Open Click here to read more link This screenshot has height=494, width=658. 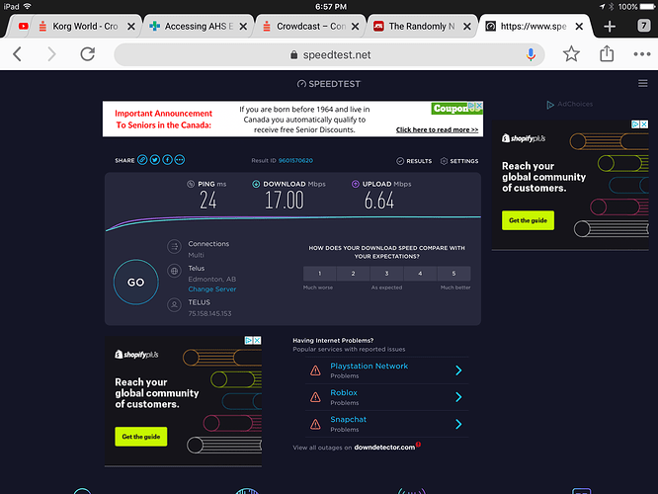tap(437, 129)
